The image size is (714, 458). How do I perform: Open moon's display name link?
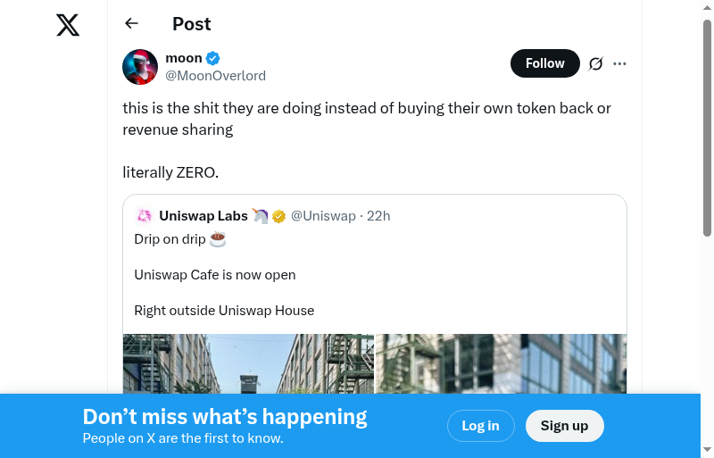pos(184,58)
